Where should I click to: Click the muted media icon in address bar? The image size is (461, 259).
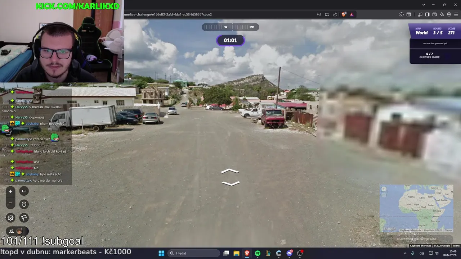pos(319,14)
